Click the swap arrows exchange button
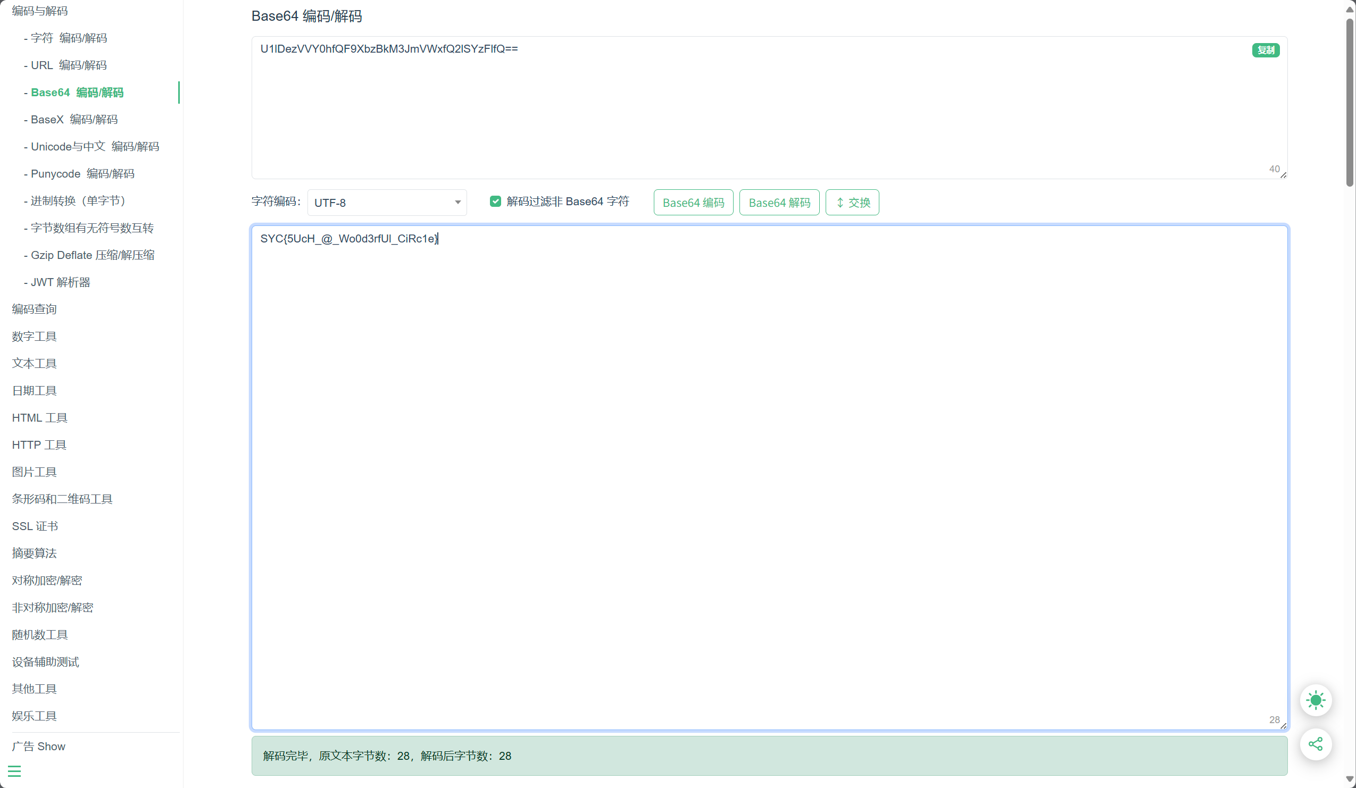This screenshot has width=1356, height=788. click(852, 202)
